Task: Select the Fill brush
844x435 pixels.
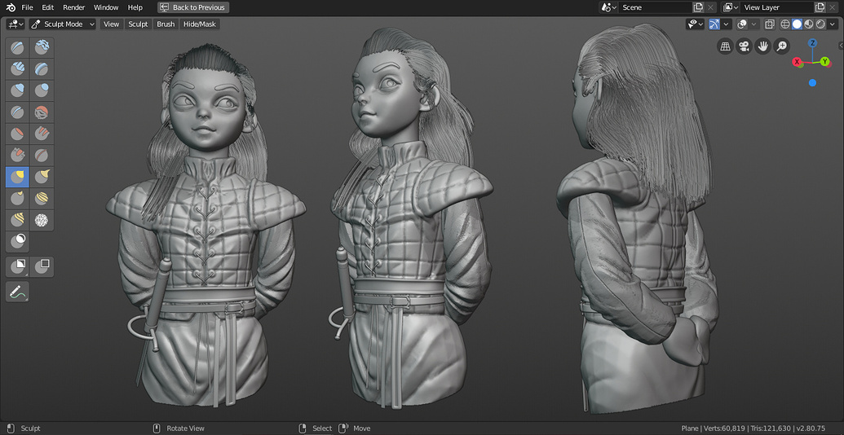Action: tap(42, 134)
